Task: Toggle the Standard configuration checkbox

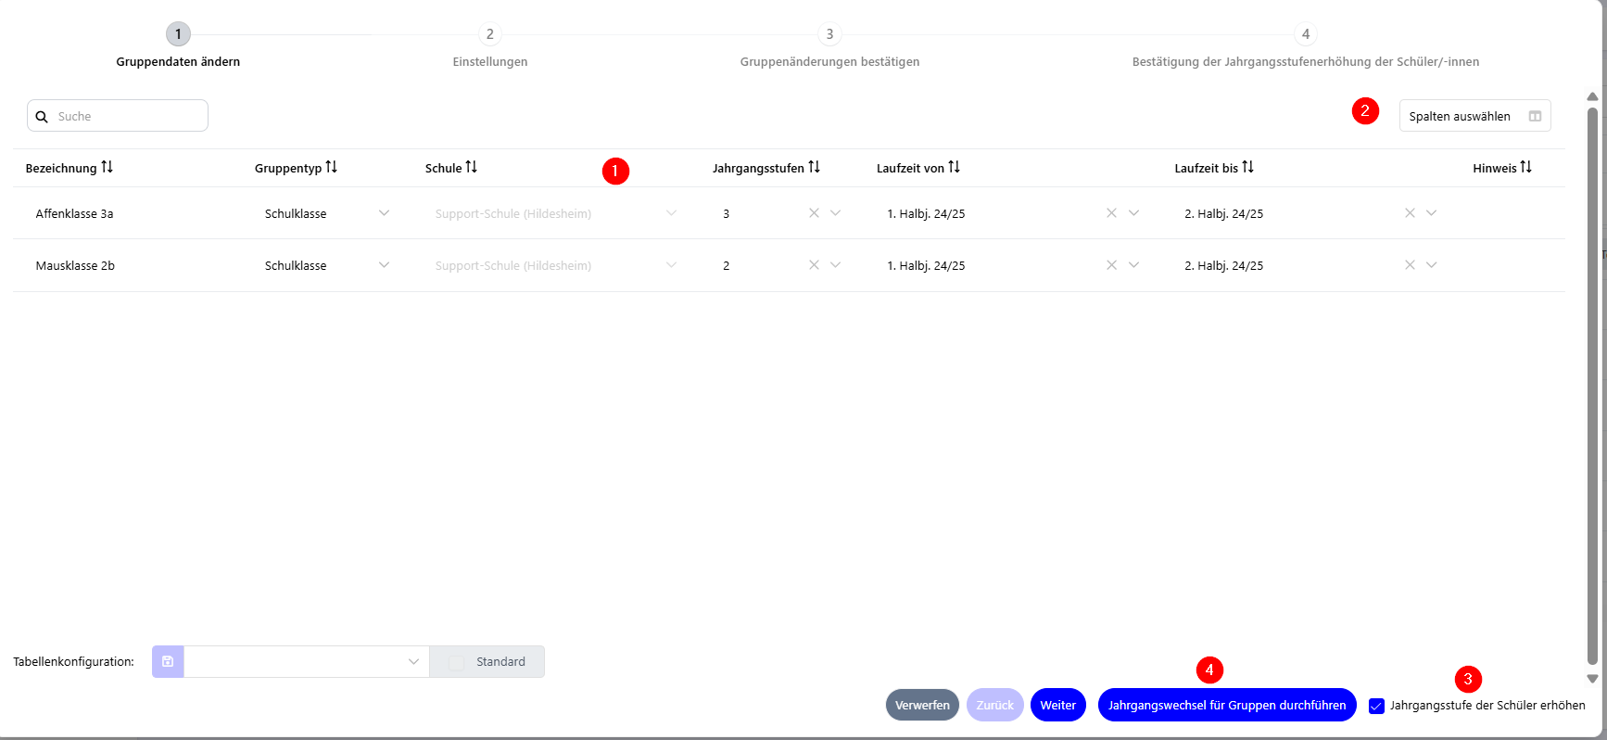Action: (456, 662)
